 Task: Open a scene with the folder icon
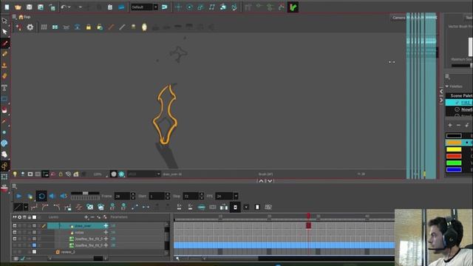[18, 7]
